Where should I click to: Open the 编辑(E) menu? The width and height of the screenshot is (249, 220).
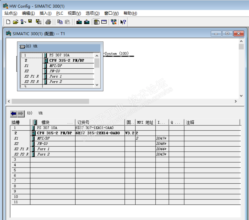point(28,13)
